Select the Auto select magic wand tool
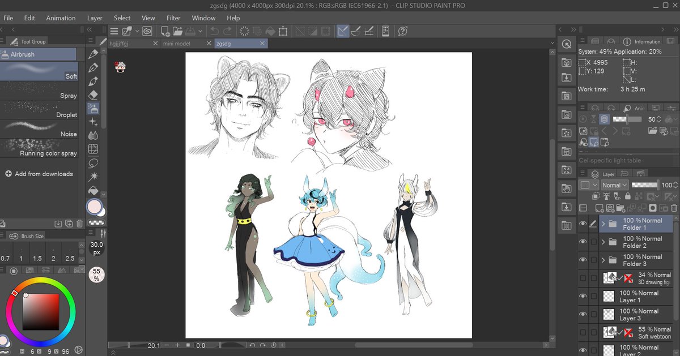 (x=94, y=177)
